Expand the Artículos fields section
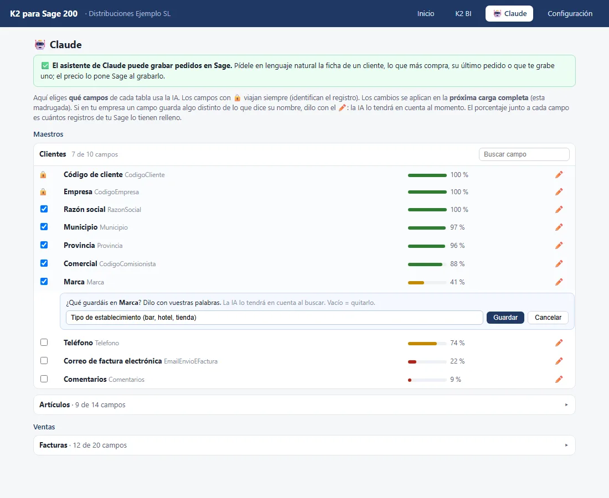This screenshot has width=609, height=498. pyautogui.click(x=304, y=405)
